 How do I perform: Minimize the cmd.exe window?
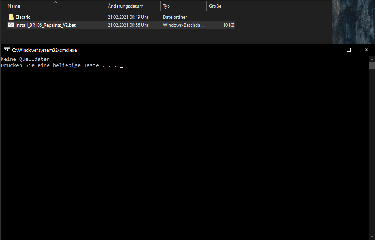tap(331, 50)
